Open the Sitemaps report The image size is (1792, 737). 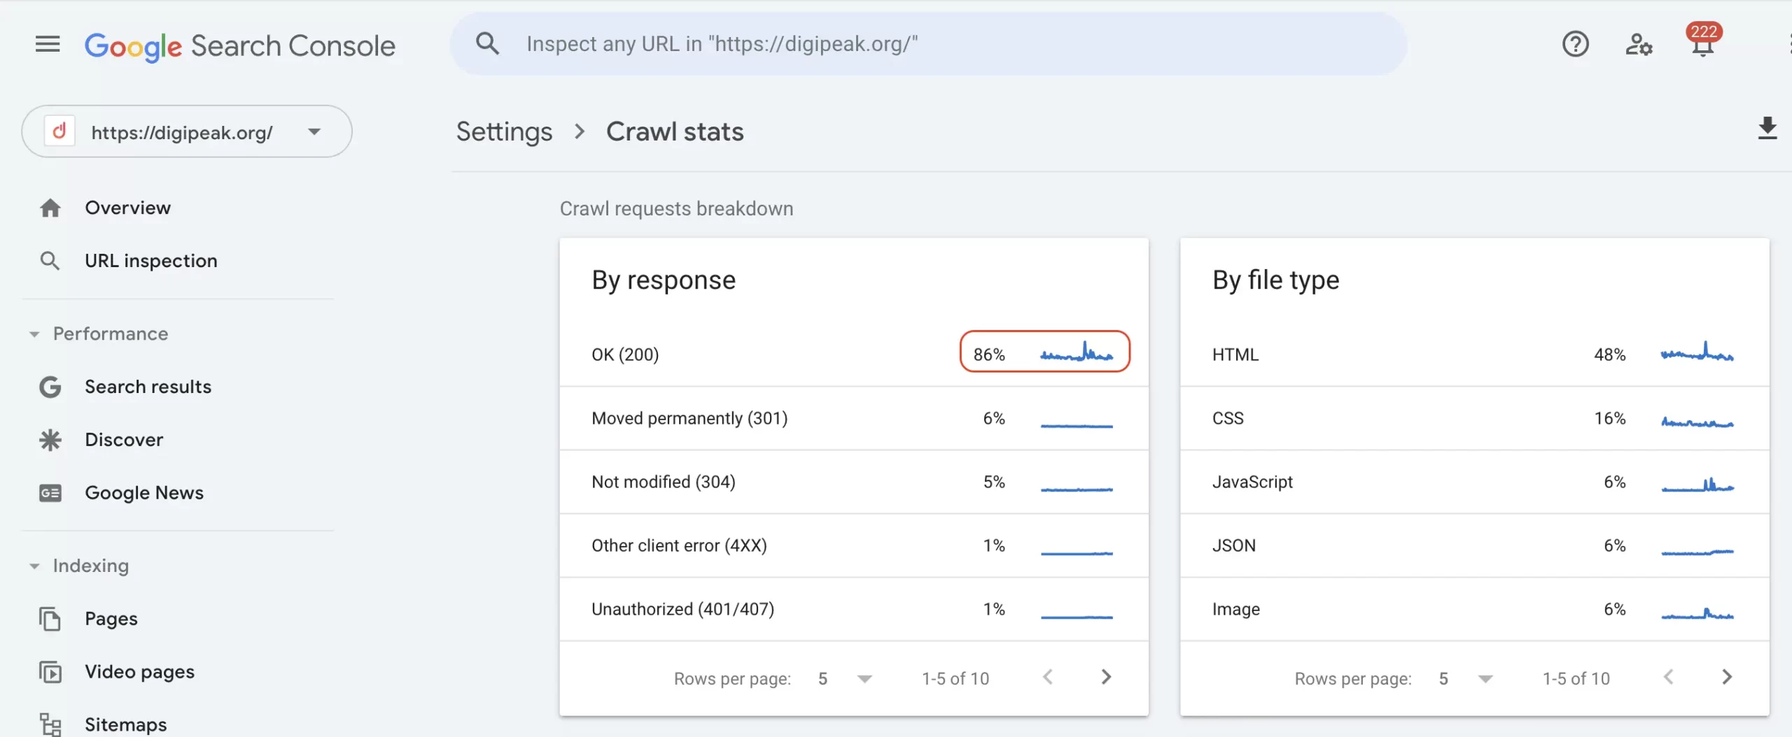click(x=126, y=724)
